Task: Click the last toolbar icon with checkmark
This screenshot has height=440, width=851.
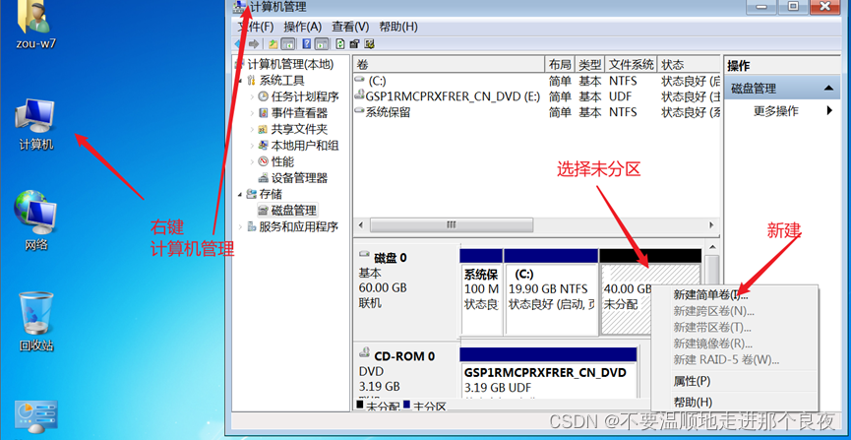Action: pyautogui.click(x=370, y=44)
